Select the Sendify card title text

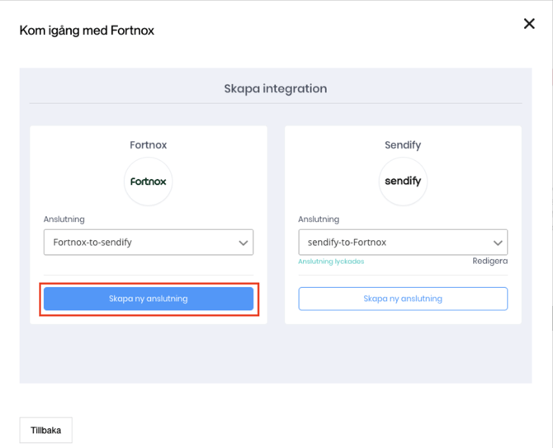click(x=403, y=144)
